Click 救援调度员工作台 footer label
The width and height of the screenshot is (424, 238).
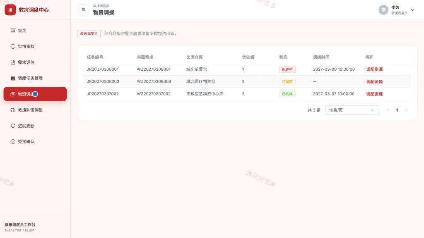(x=20, y=224)
